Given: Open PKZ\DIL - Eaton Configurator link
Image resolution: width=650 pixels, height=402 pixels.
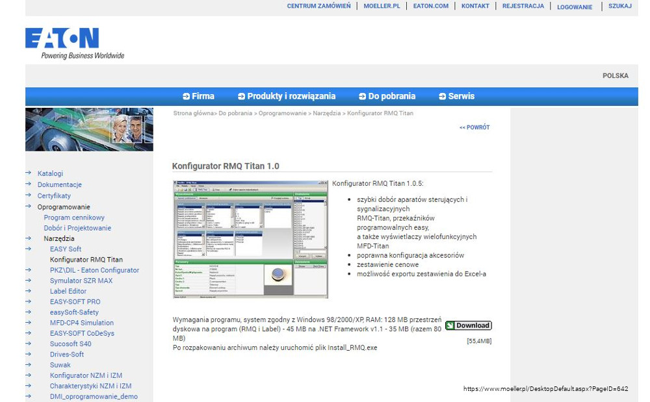Looking at the screenshot, I should [94, 270].
